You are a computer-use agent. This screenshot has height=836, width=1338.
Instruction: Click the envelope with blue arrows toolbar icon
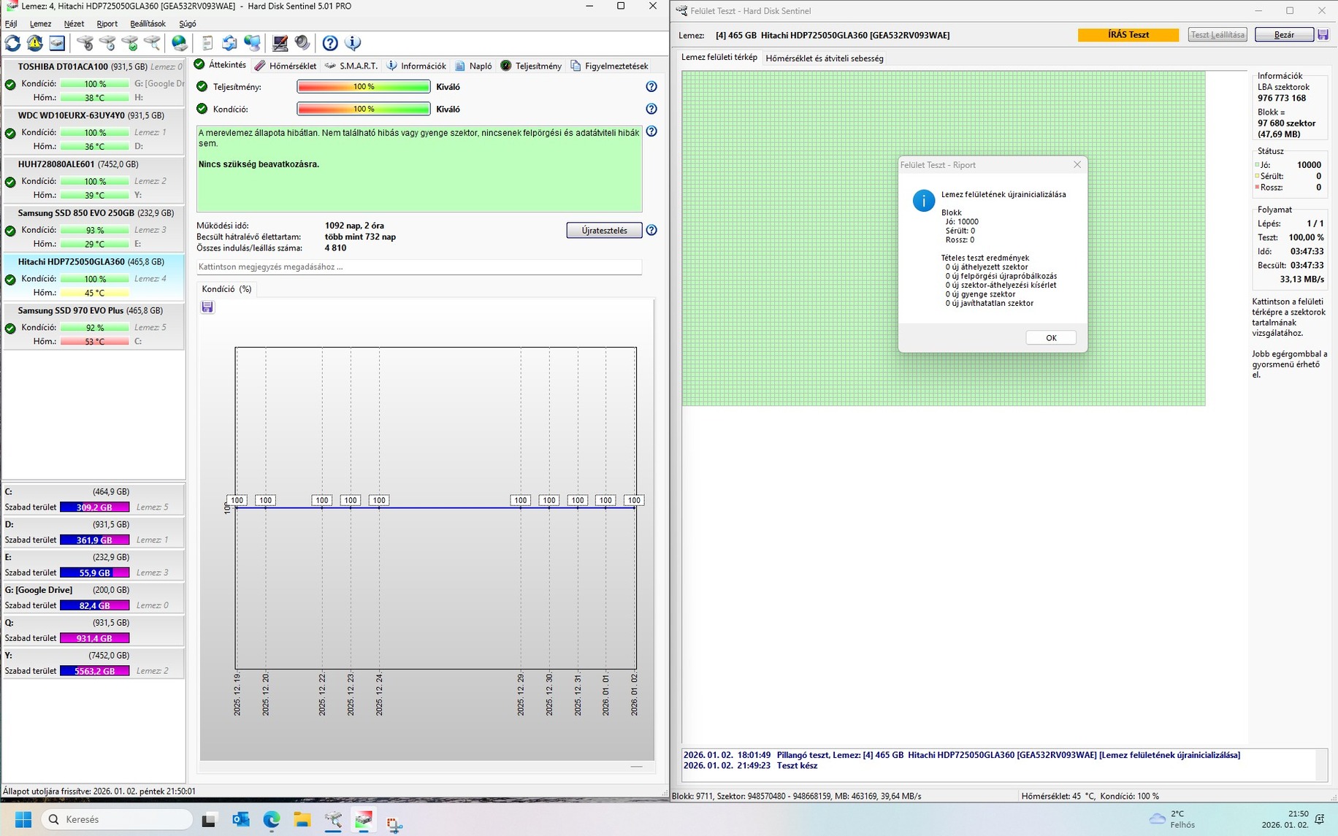229,43
